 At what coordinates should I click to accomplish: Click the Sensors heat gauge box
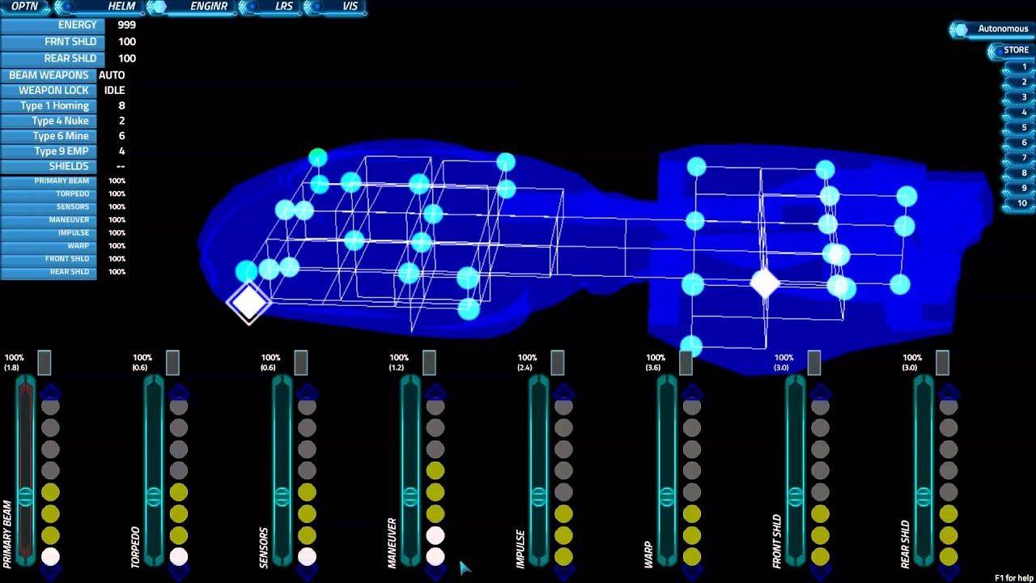pos(301,363)
